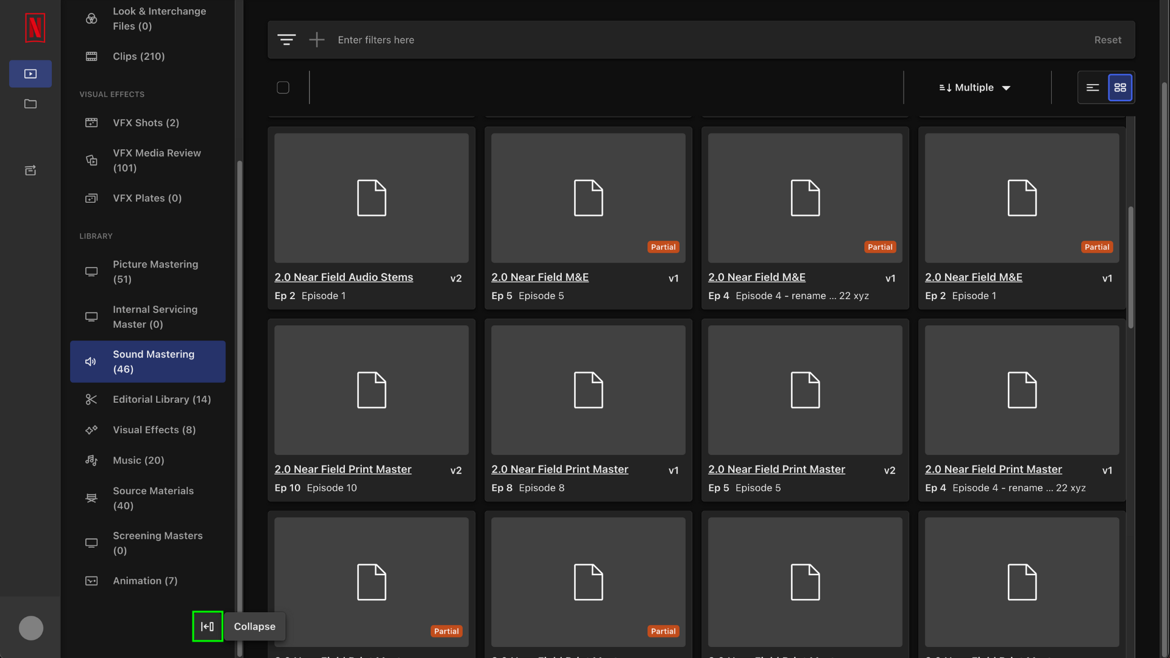Open VFX Media Review (101)
This screenshot has height=658, width=1170.
tap(147, 160)
